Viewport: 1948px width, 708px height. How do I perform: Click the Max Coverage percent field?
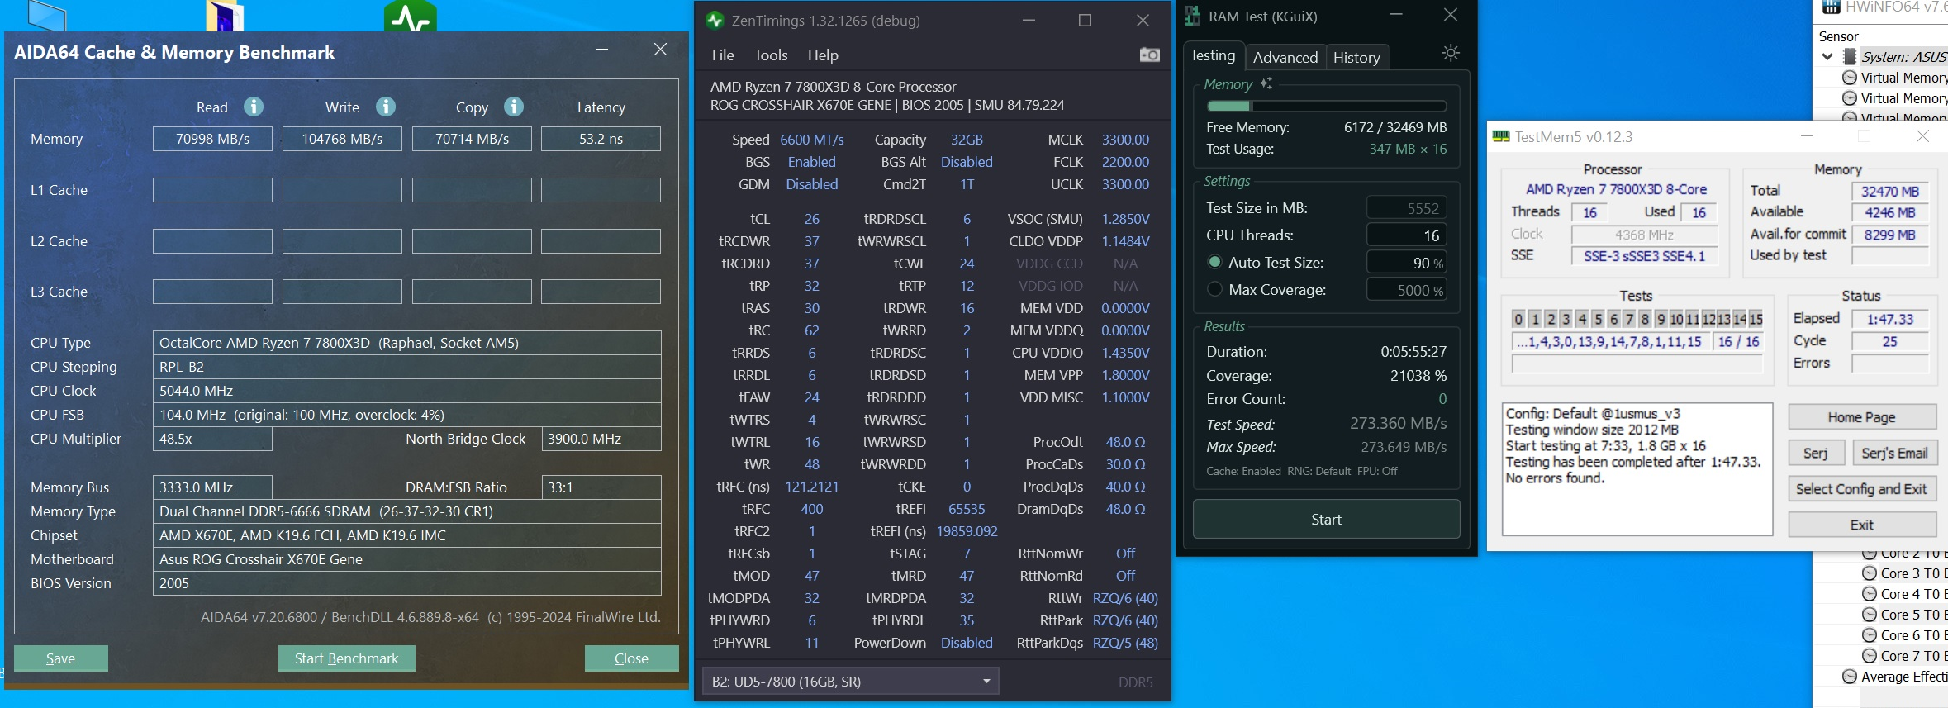(x=1407, y=290)
